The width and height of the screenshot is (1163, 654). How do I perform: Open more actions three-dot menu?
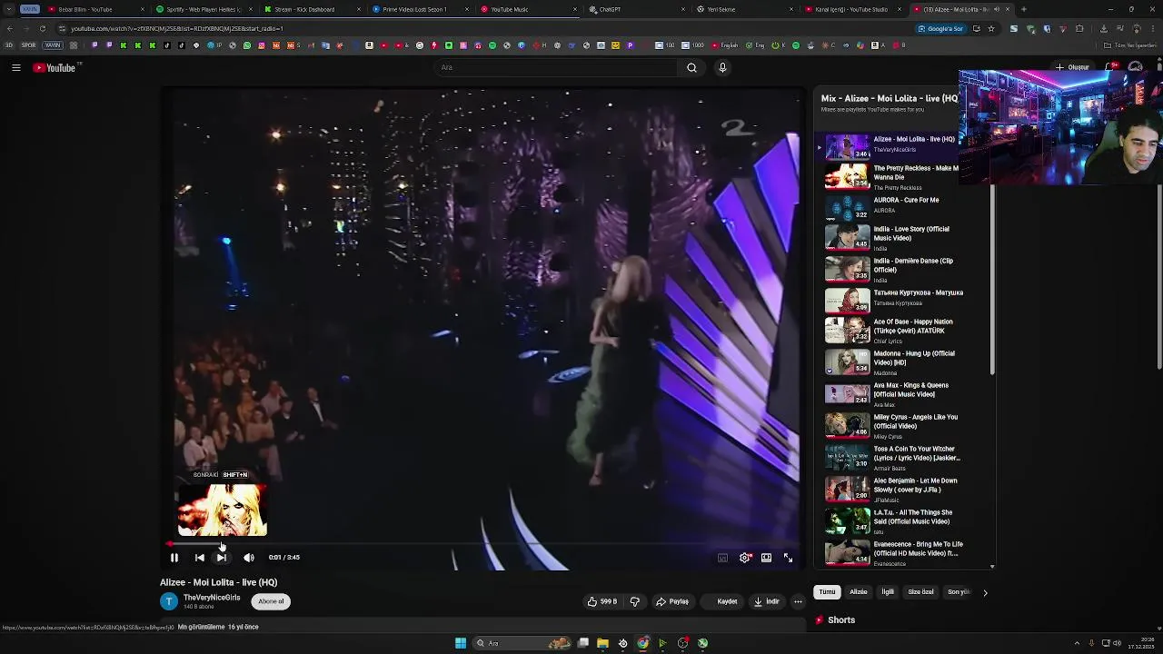coord(798,601)
